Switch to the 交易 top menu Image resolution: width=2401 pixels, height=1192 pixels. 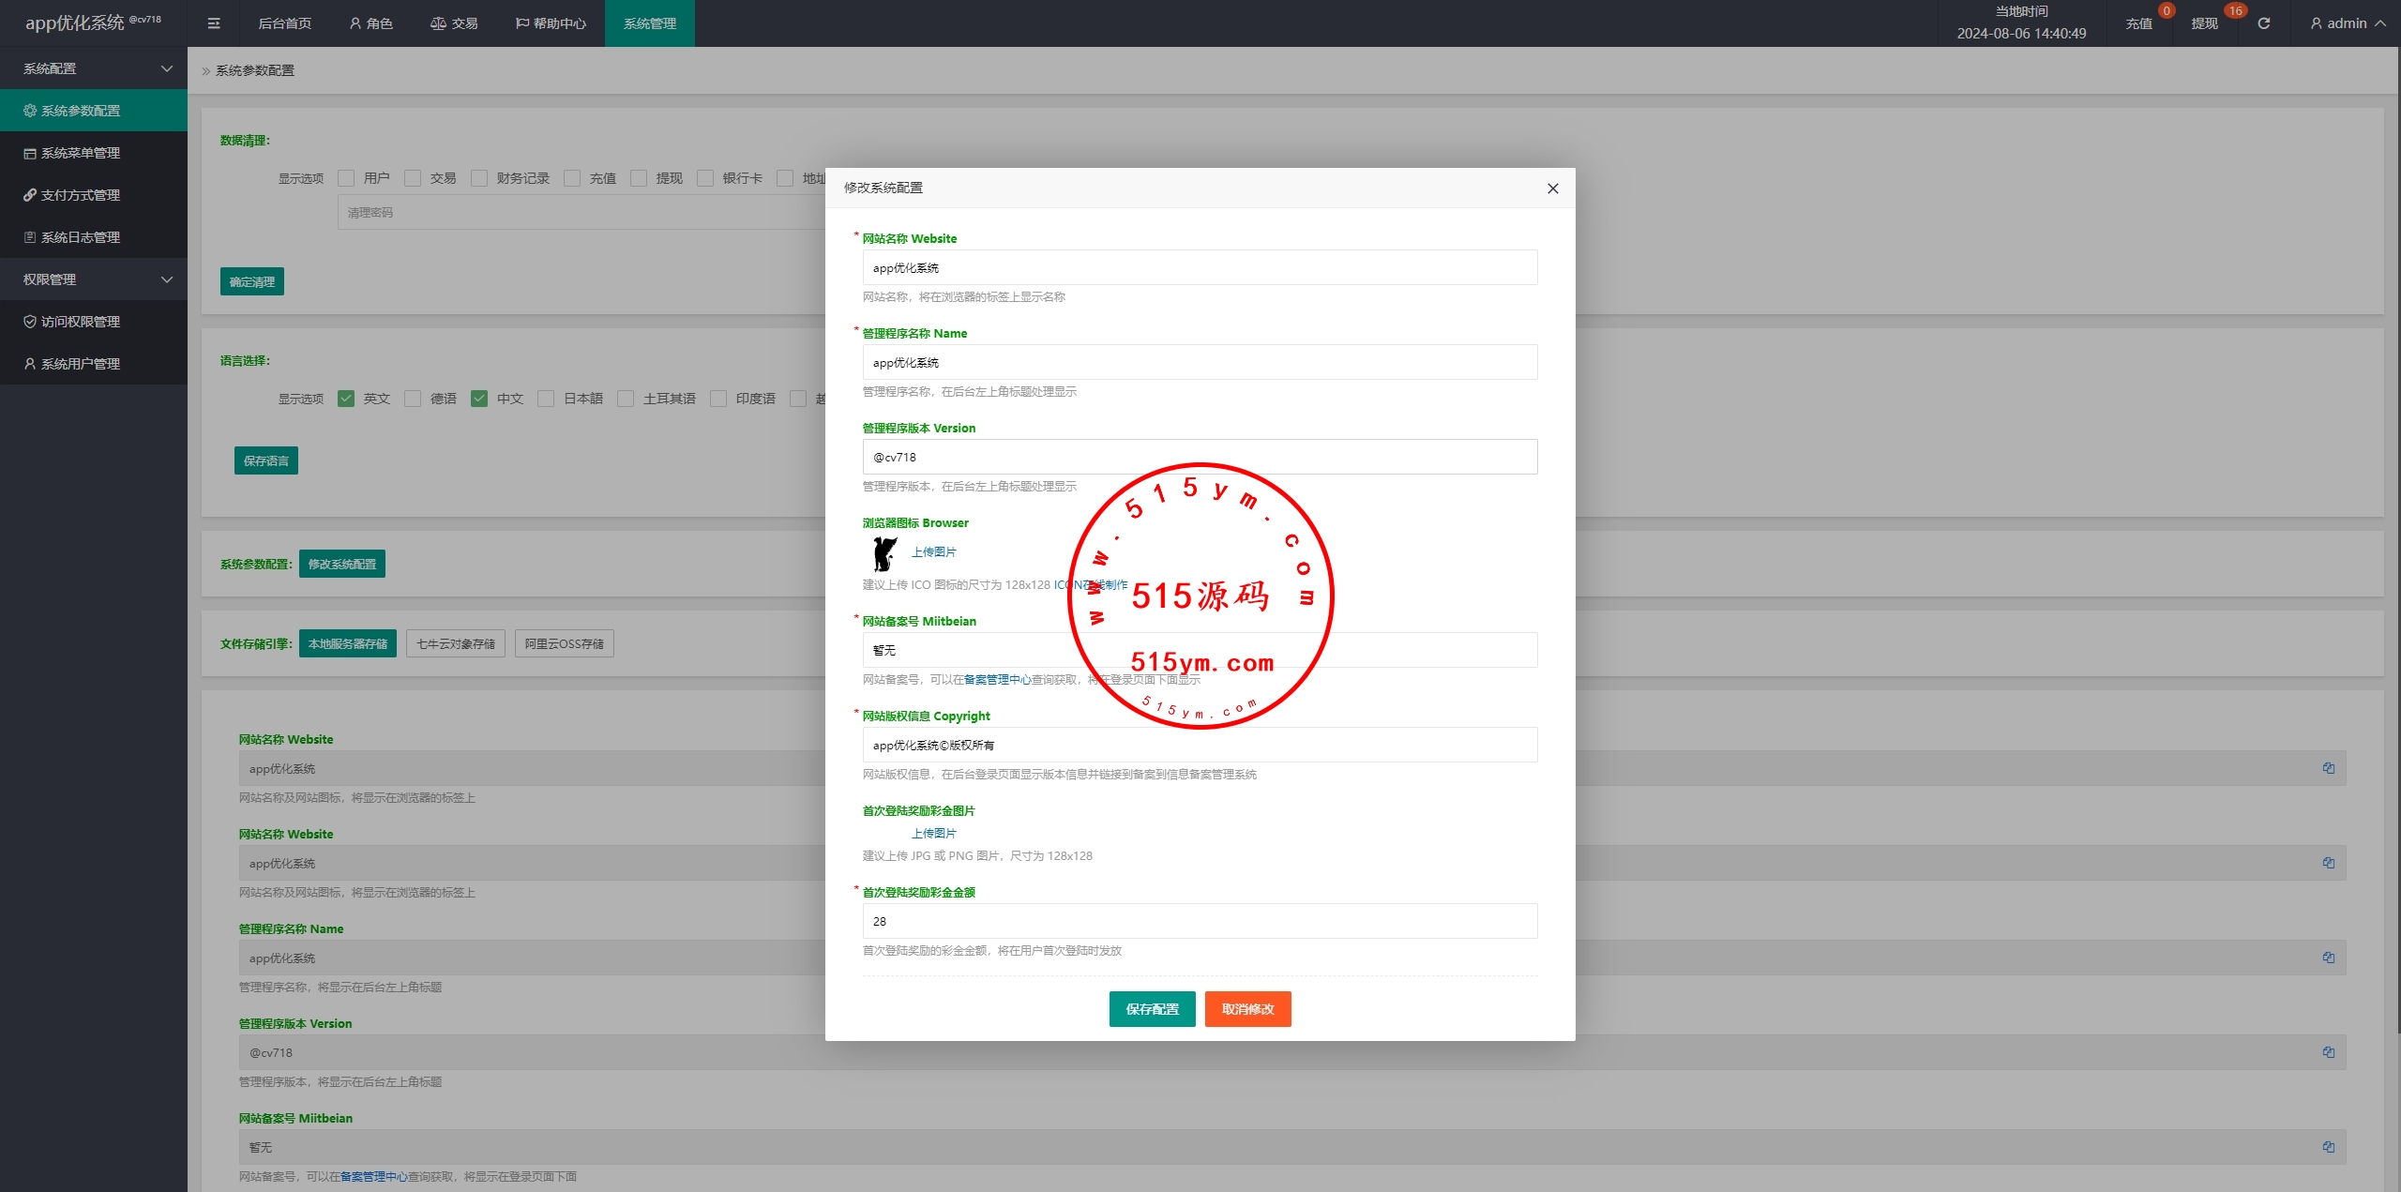454,23
